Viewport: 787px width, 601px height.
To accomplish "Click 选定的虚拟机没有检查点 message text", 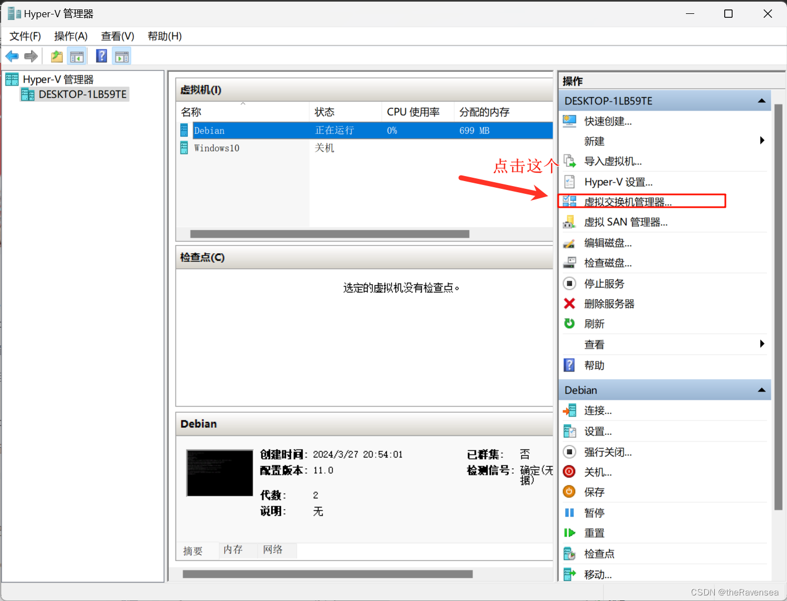I will coord(401,288).
